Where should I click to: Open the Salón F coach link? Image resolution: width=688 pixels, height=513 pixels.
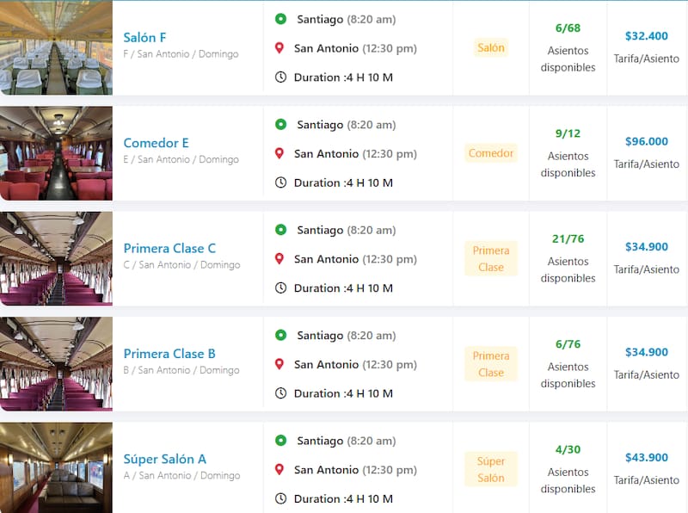pyautogui.click(x=145, y=38)
